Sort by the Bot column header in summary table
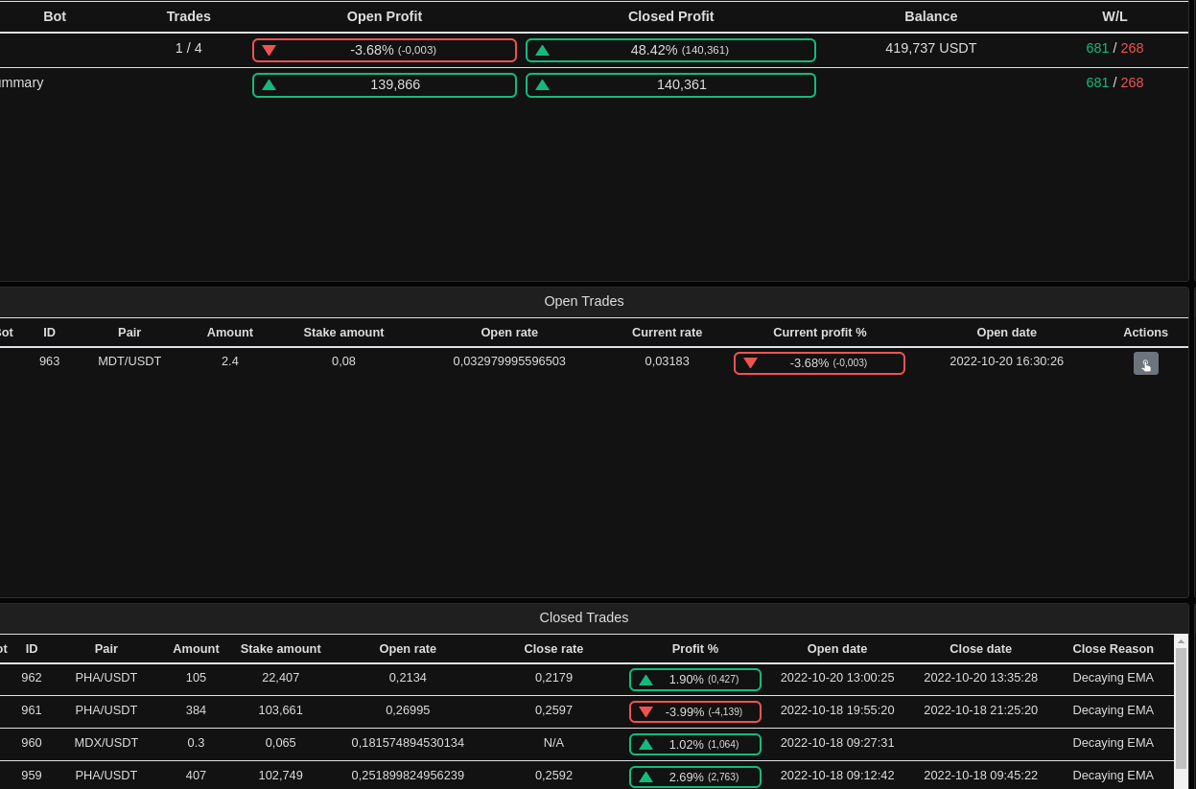1196x789 pixels. 55,16
